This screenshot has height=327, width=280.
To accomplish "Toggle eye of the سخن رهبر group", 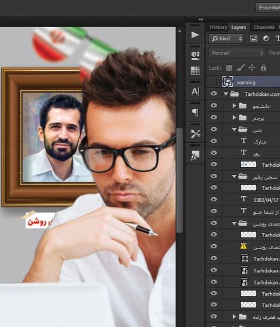I will [213, 176].
